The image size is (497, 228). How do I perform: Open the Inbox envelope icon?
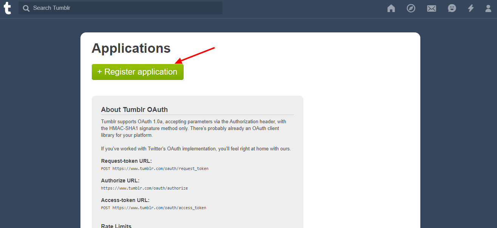click(432, 8)
